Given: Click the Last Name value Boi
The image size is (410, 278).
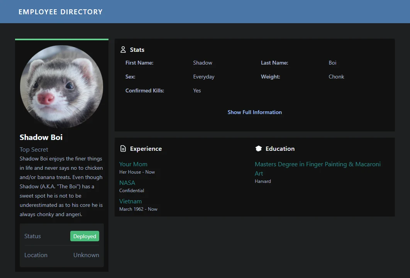Looking at the screenshot, I should pyautogui.click(x=332, y=63).
